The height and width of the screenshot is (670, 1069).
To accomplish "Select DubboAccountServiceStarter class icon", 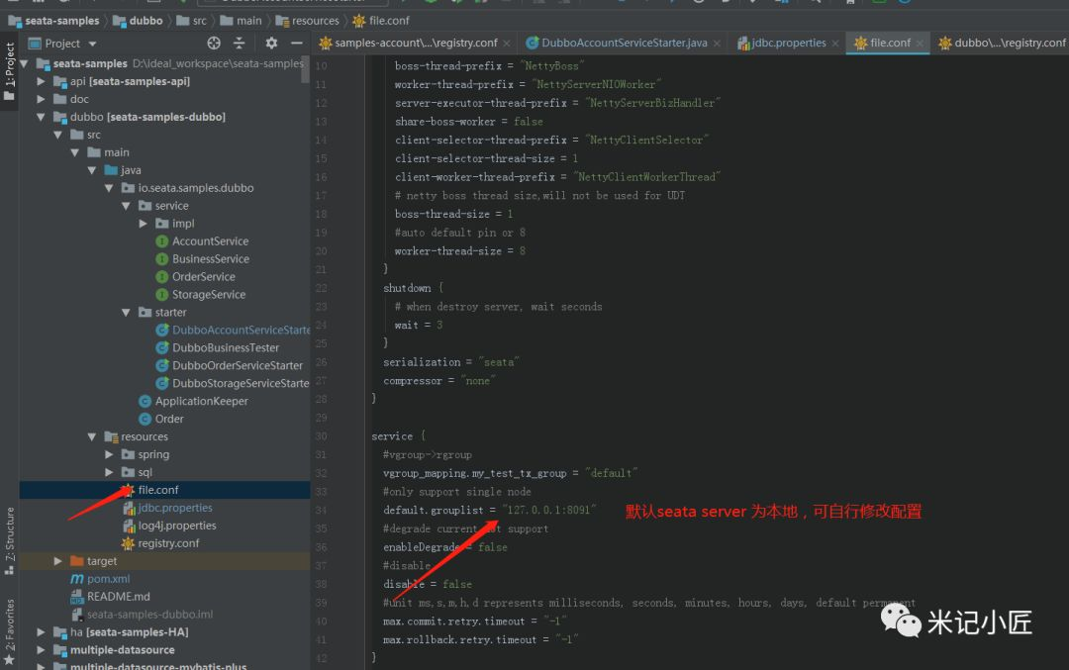I will 161,330.
